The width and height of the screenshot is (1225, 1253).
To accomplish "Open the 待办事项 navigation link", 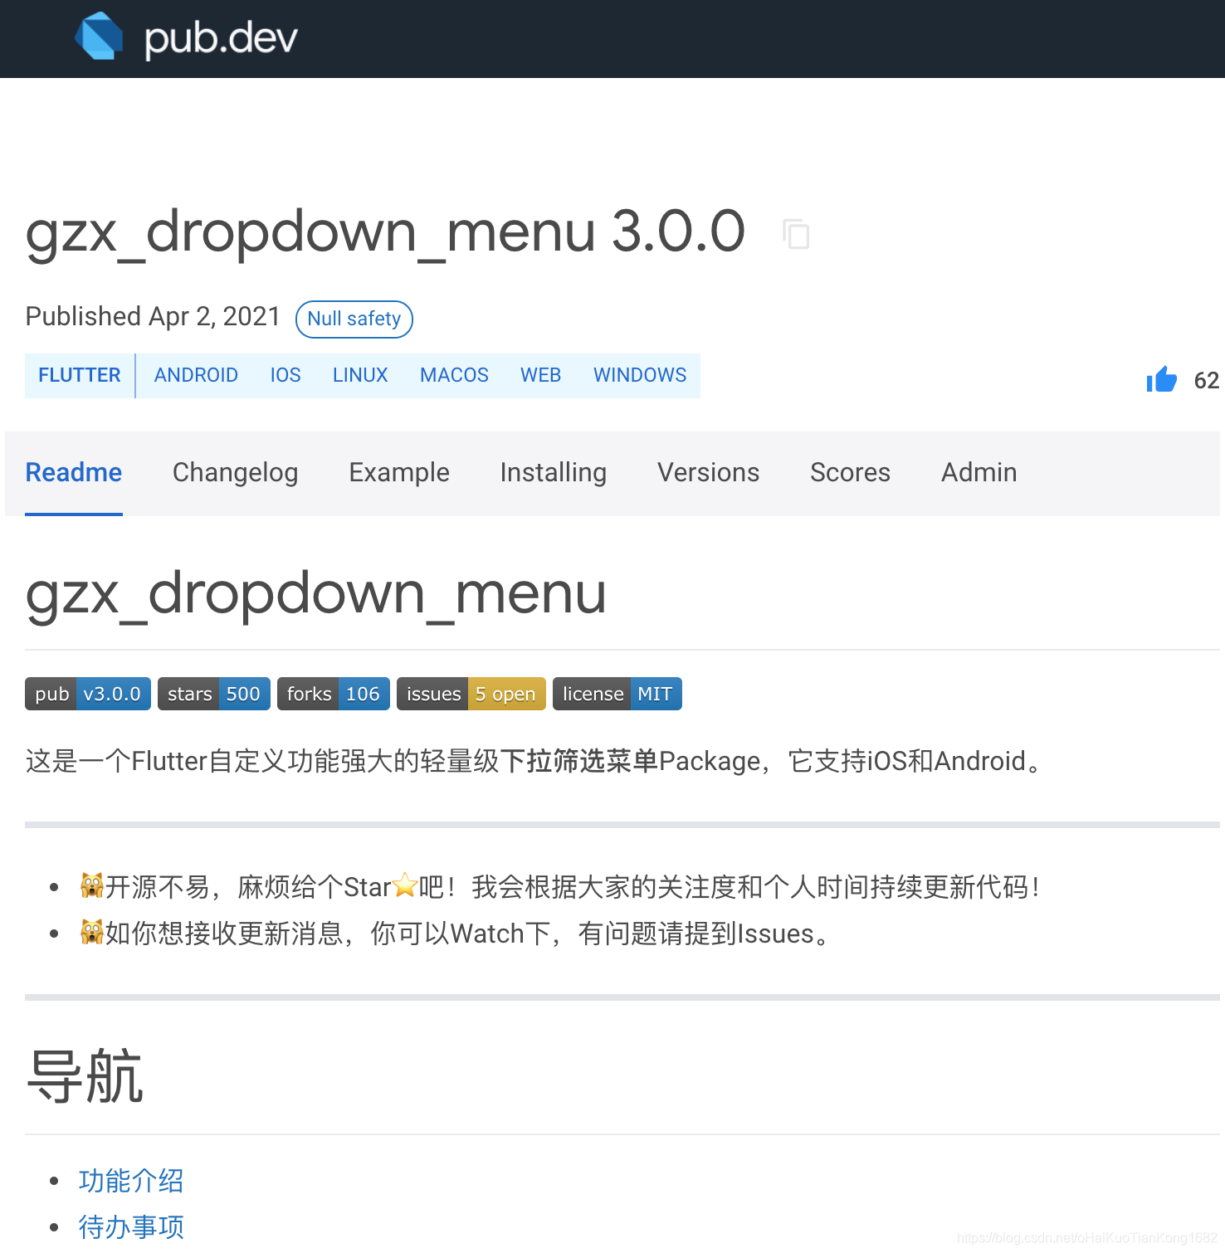I will pyautogui.click(x=131, y=1226).
